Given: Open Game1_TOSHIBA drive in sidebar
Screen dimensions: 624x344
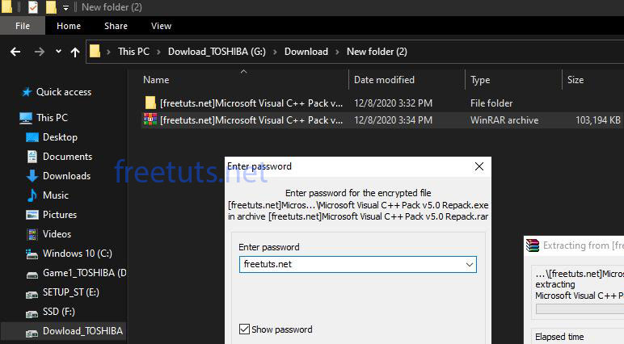Looking at the screenshot, I should pos(84,273).
